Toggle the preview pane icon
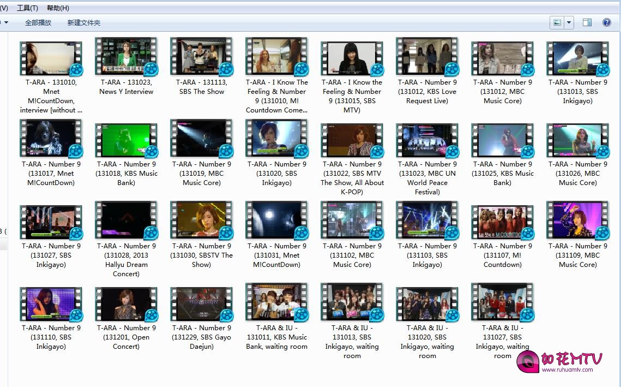The width and height of the screenshot is (621, 387). pos(587,22)
